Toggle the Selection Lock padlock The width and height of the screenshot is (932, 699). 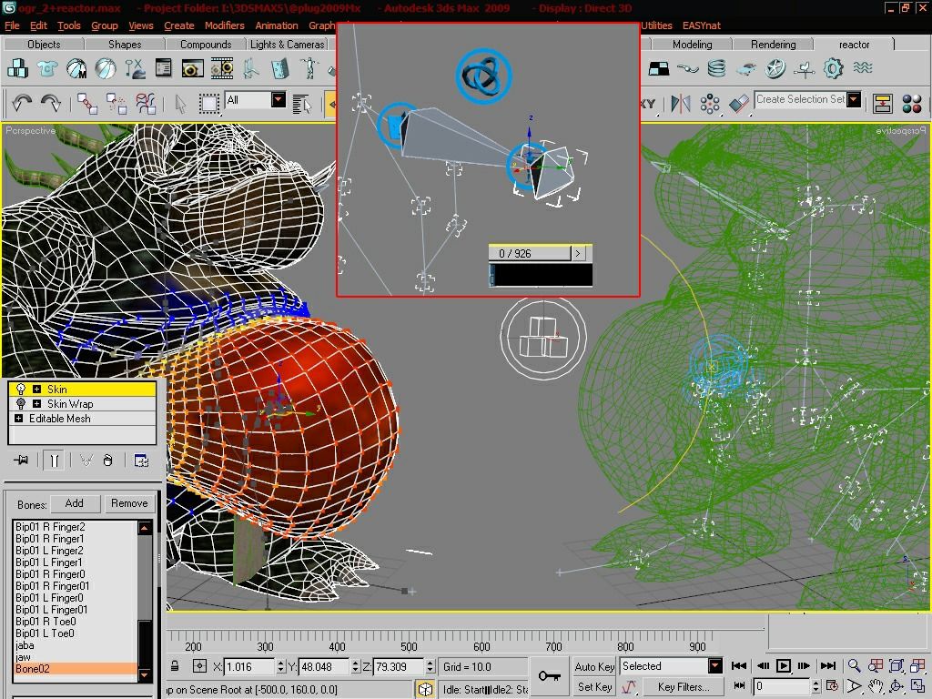(x=175, y=666)
